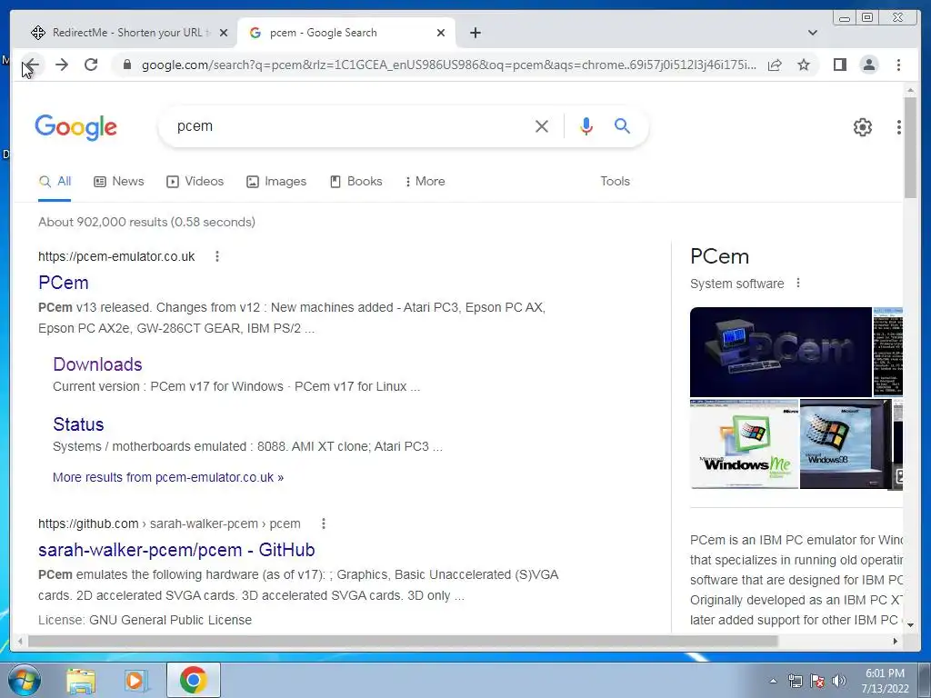This screenshot has height=698, width=931.
Task: Show hidden tray icons arrow
Action: click(773, 681)
